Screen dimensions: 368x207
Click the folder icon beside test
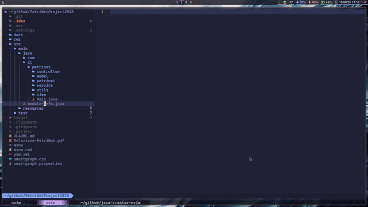click(15, 113)
